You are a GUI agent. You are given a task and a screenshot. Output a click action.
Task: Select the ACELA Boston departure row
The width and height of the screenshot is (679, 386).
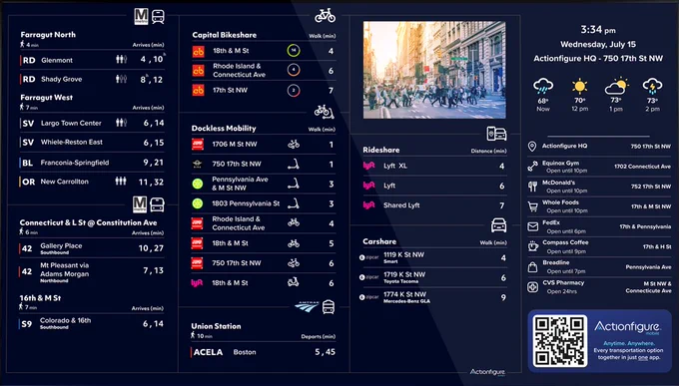click(x=264, y=352)
